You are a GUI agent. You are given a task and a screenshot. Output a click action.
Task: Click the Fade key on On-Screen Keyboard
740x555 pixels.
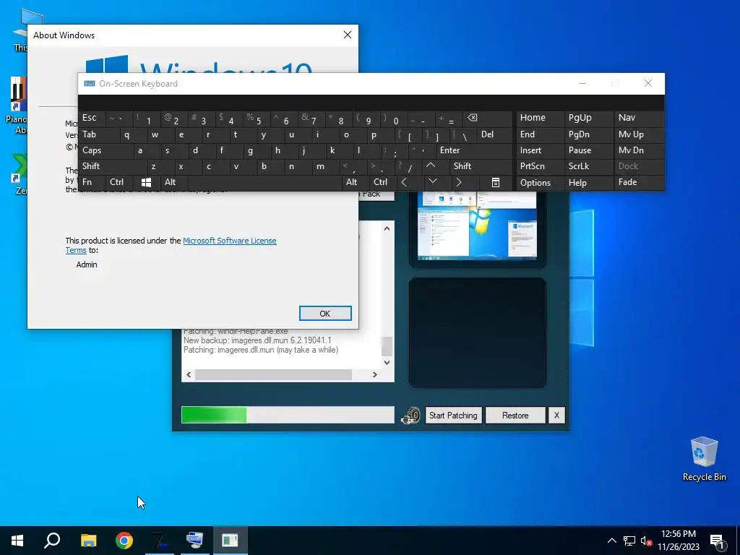[639, 182]
